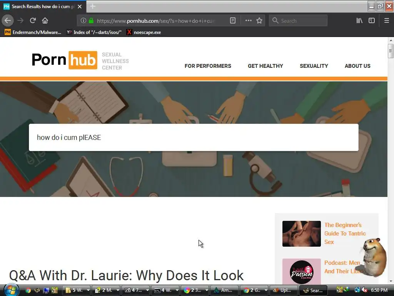Click the forward navigation arrow
Screen dimensions: 394x296
pos(21,20)
